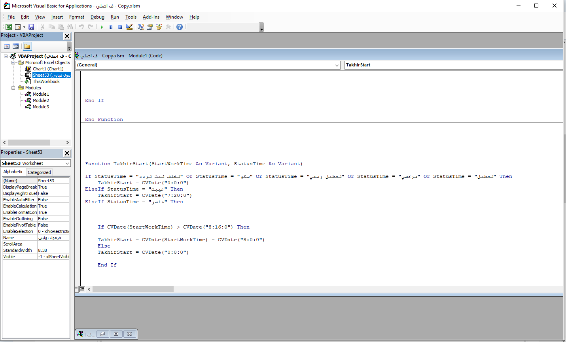Click project tree horizontal scrollbar thumb
Screen dimensions: 566x342
click(29, 143)
